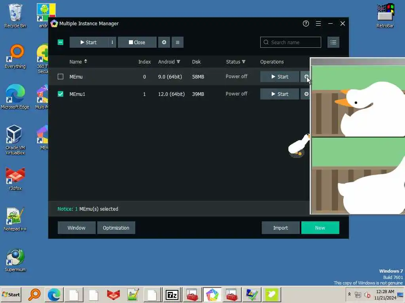This screenshot has height=303, width=405.
Task: Check the MEmu instance checkbox
Action: (61, 77)
